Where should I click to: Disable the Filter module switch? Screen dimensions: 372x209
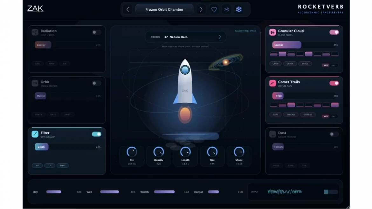(96, 134)
